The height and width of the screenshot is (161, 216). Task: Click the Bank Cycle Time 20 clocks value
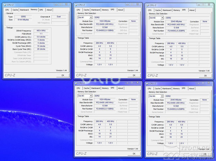41,49
